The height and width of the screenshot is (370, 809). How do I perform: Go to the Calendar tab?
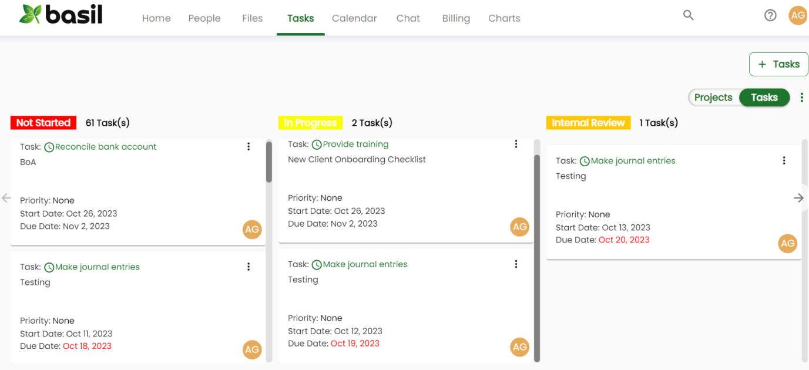click(354, 18)
